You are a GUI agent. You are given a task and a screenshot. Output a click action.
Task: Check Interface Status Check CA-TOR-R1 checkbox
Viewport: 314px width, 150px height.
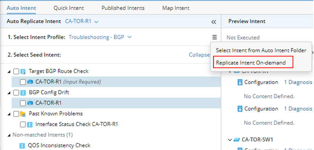(x=23, y=124)
